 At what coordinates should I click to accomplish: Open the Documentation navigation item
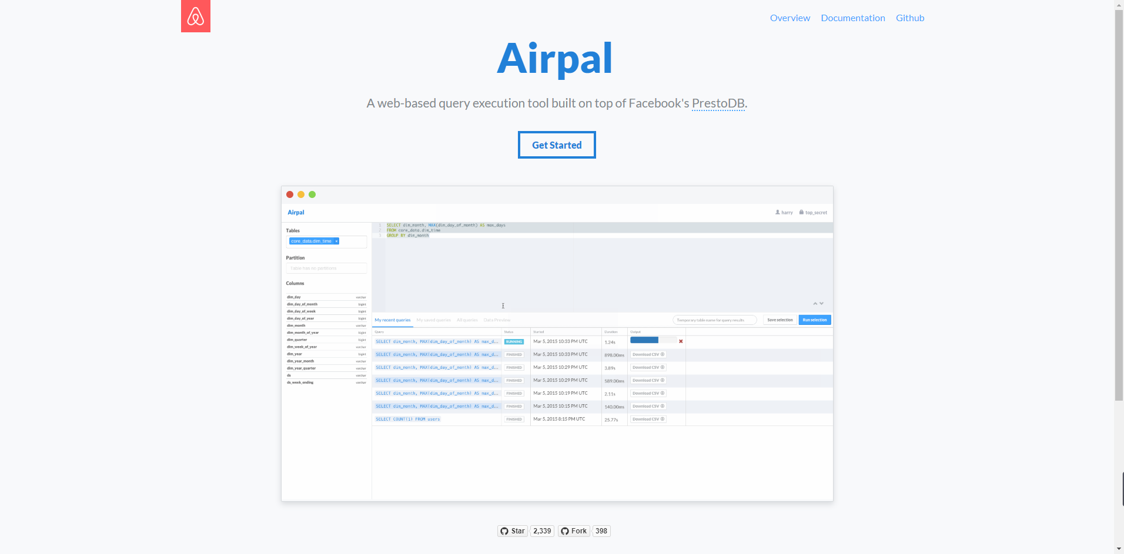(852, 18)
